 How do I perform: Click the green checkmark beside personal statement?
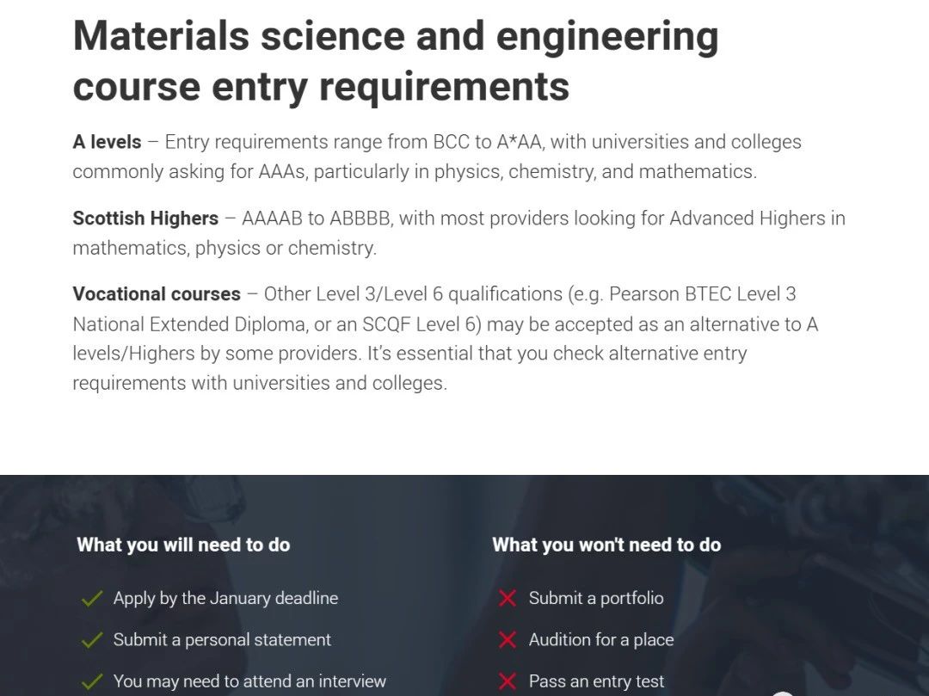[x=91, y=640]
